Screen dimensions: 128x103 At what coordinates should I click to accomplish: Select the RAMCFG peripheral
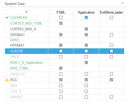click(x=17, y=74)
